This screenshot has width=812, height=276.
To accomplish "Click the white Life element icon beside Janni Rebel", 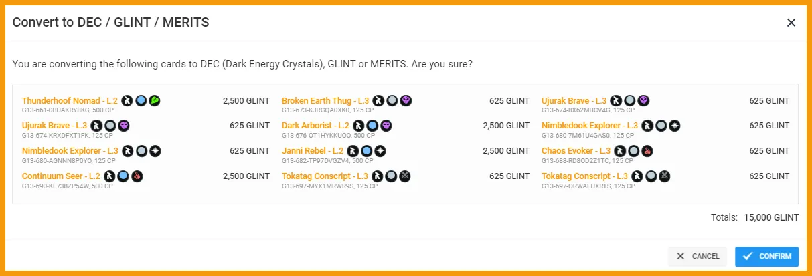I will pyautogui.click(x=380, y=151).
